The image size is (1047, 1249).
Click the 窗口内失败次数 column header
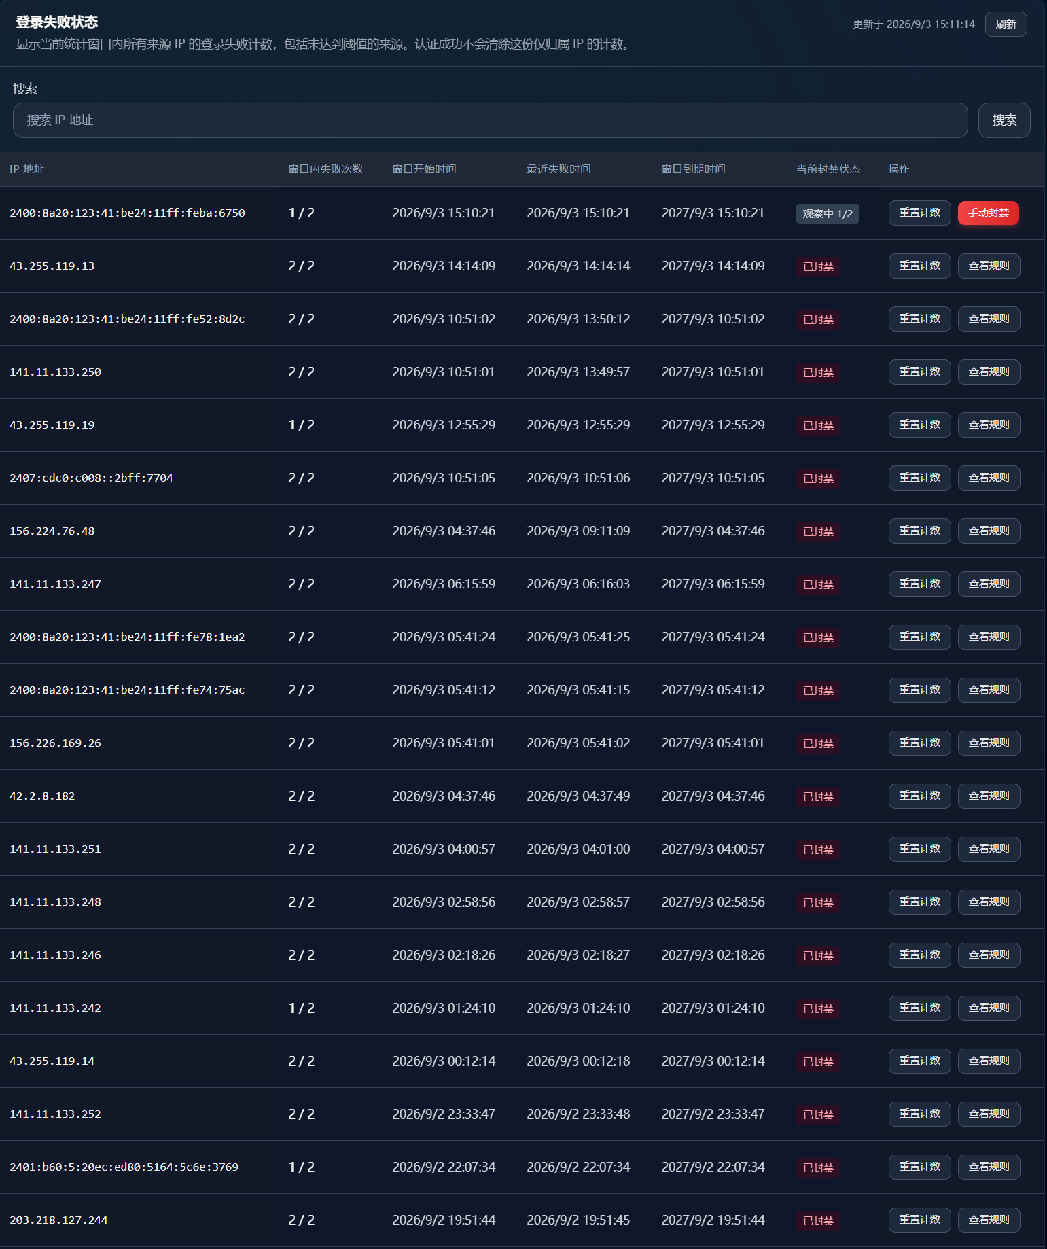pyautogui.click(x=325, y=169)
